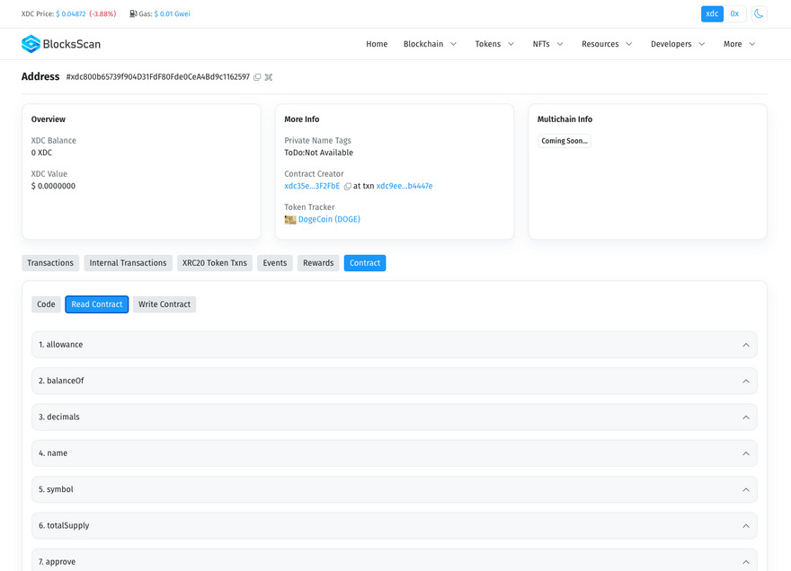This screenshot has width=791, height=571.
Task: Open the creation transaction xdc9ee...b4447e link
Action: point(404,187)
